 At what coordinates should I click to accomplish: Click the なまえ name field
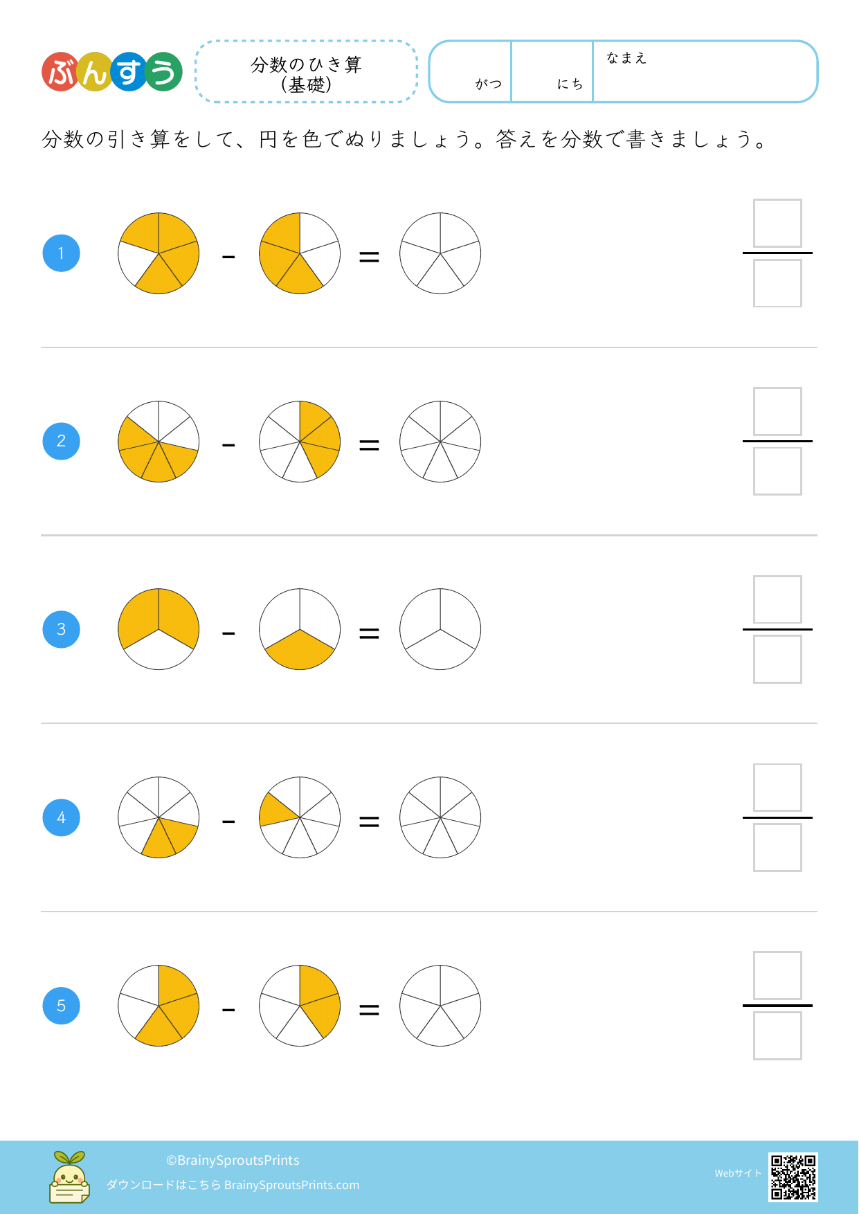pos(705,72)
